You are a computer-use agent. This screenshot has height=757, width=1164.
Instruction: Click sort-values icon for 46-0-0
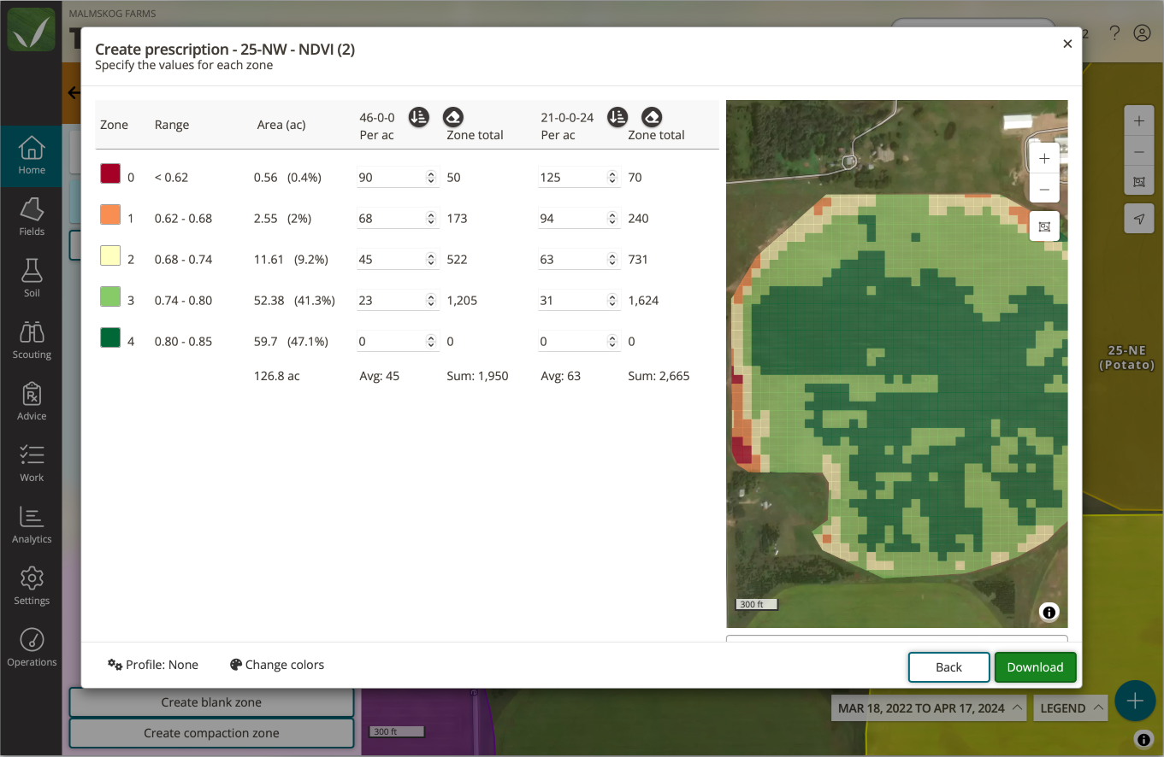click(418, 117)
